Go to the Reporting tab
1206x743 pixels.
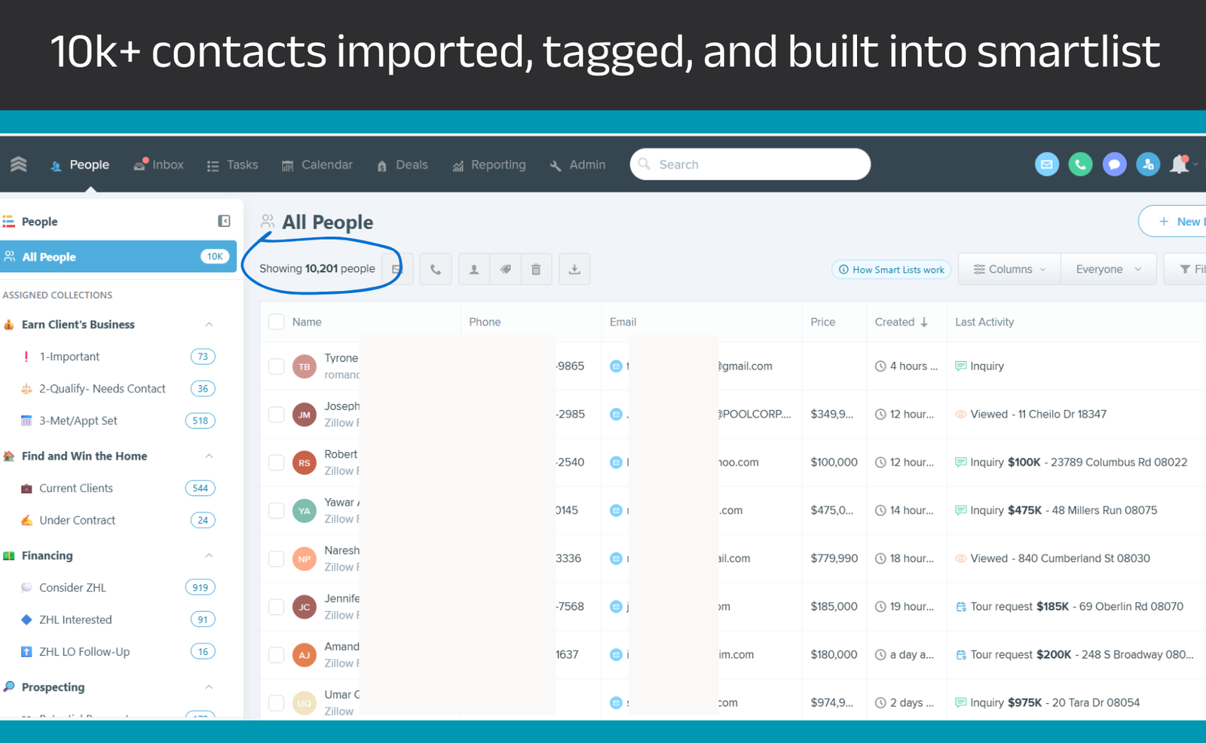click(489, 165)
